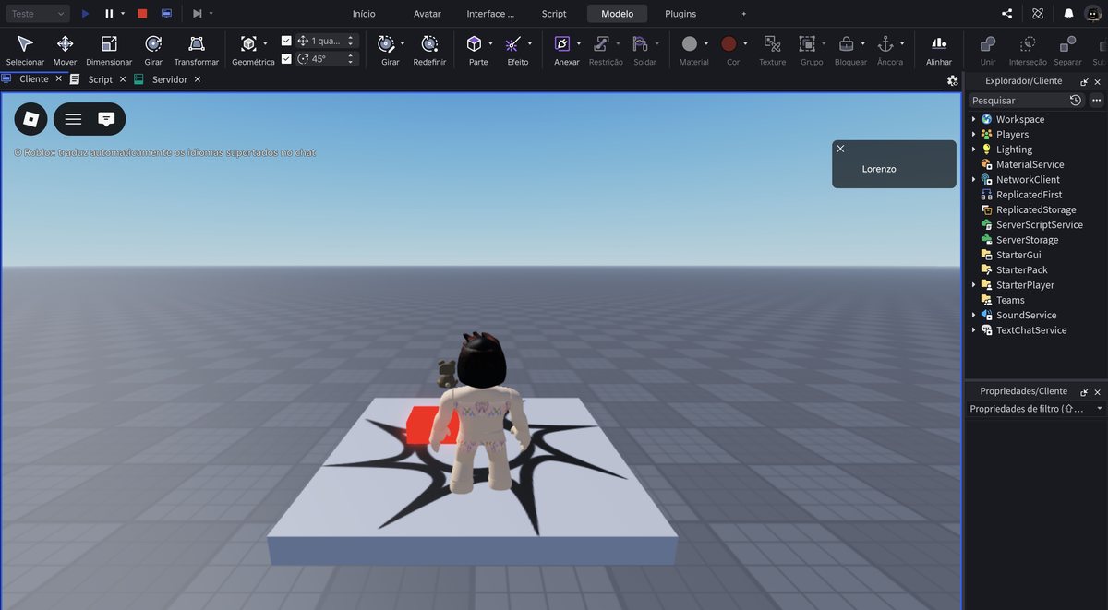
Task: Select ServerScriptService in explorer
Action: pyautogui.click(x=1039, y=224)
